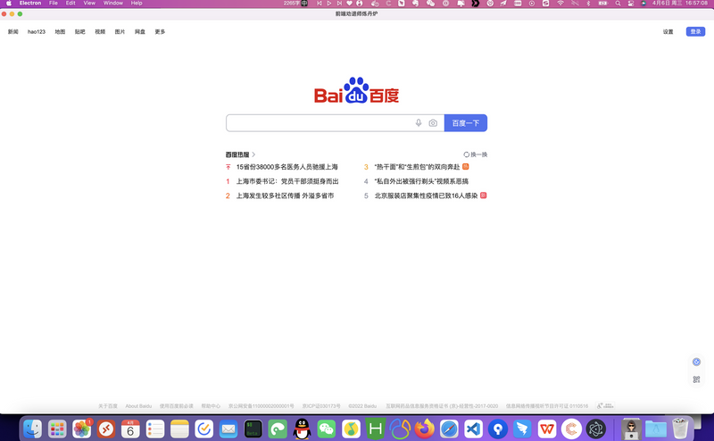The width and height of the screenshot is (714, 441).
Task: Open the Window menu
Action: [113, 4]
